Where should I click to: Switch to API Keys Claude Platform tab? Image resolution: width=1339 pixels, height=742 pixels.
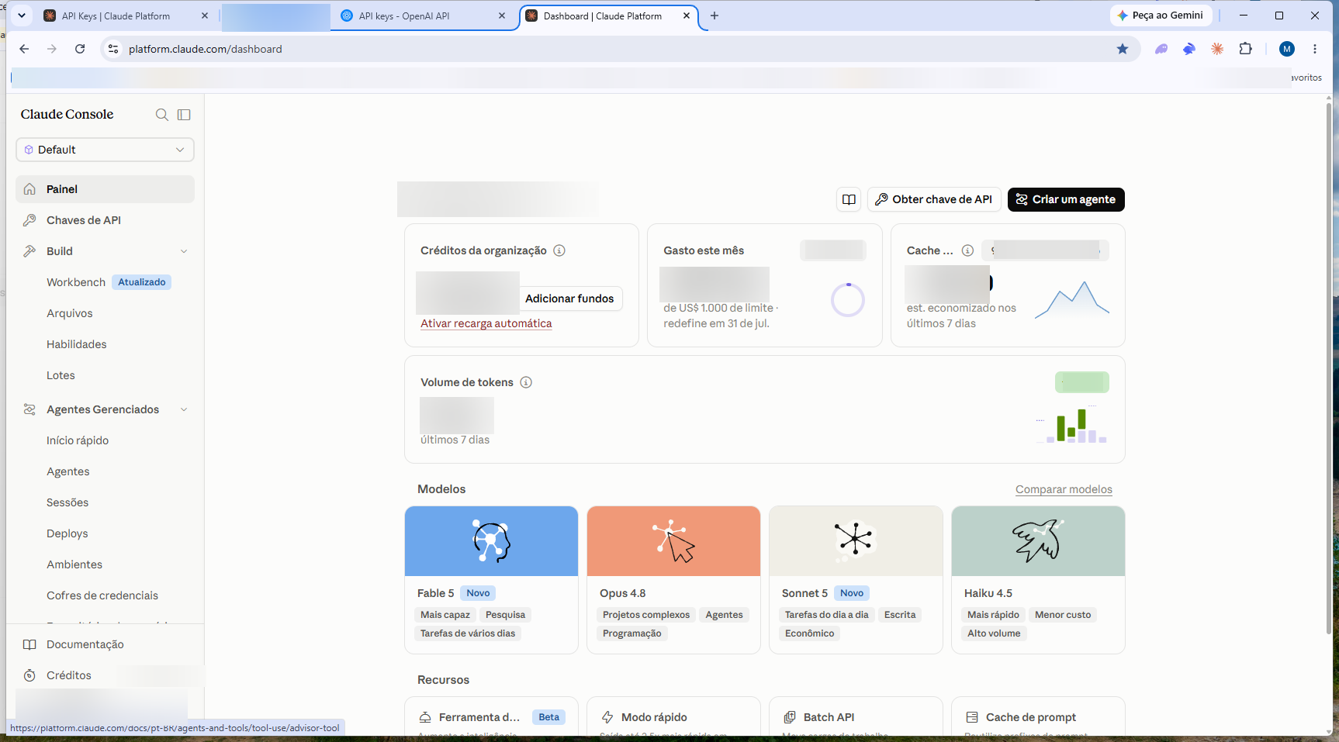126,16
